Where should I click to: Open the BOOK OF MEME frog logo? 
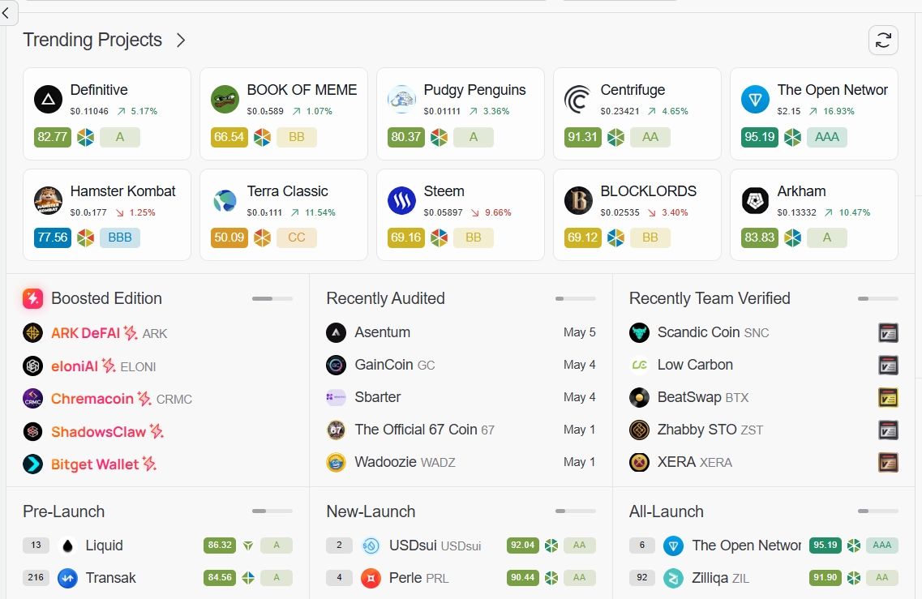225,100
